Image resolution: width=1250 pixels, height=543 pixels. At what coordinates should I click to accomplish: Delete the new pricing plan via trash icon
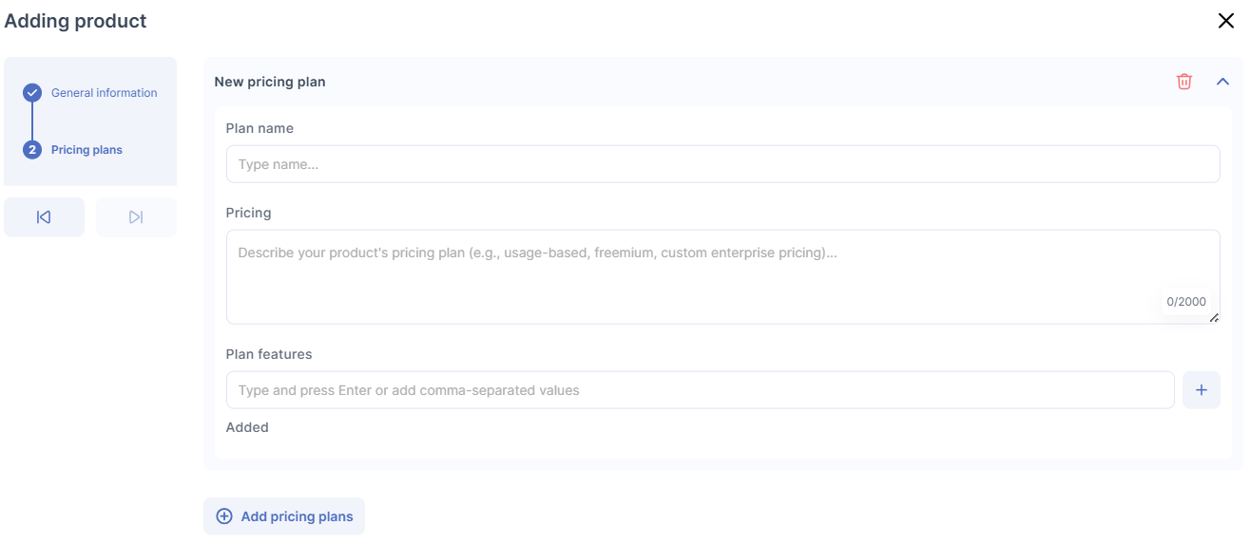point(1183,82)
